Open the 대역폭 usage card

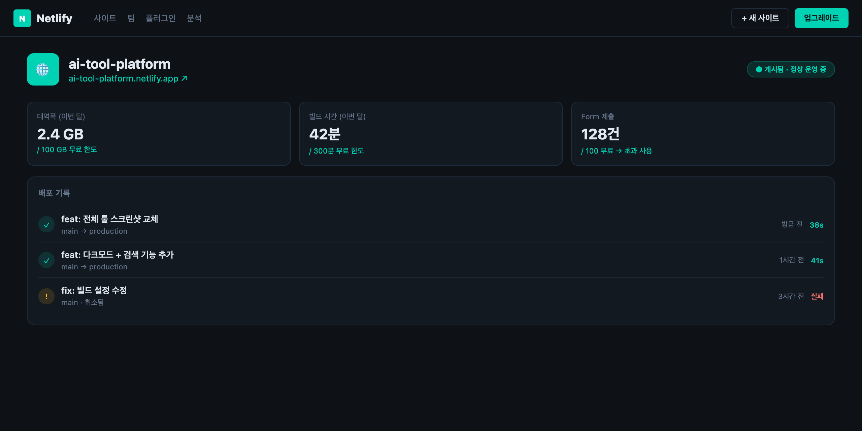[159, 134]
